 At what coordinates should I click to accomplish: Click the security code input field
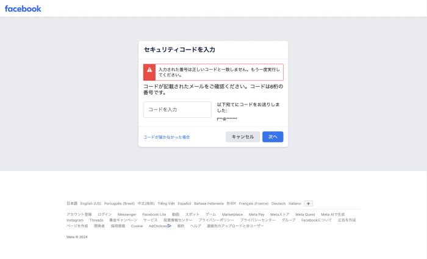tap(177, 109)
